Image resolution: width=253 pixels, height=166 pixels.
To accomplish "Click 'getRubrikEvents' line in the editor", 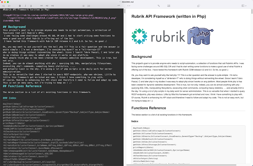I will (56, 112).
